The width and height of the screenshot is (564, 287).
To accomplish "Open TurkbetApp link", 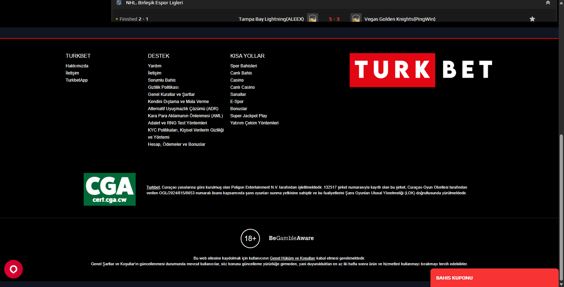I will pyautogui.click(x=77, y=80).
